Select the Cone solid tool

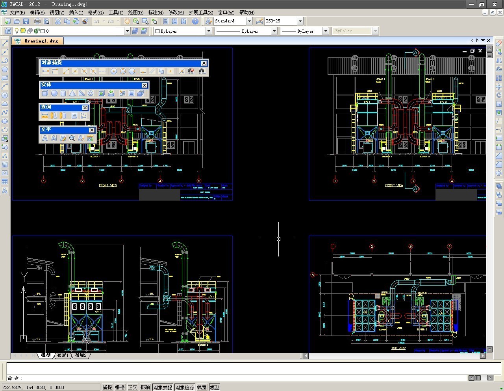[72, 93]
